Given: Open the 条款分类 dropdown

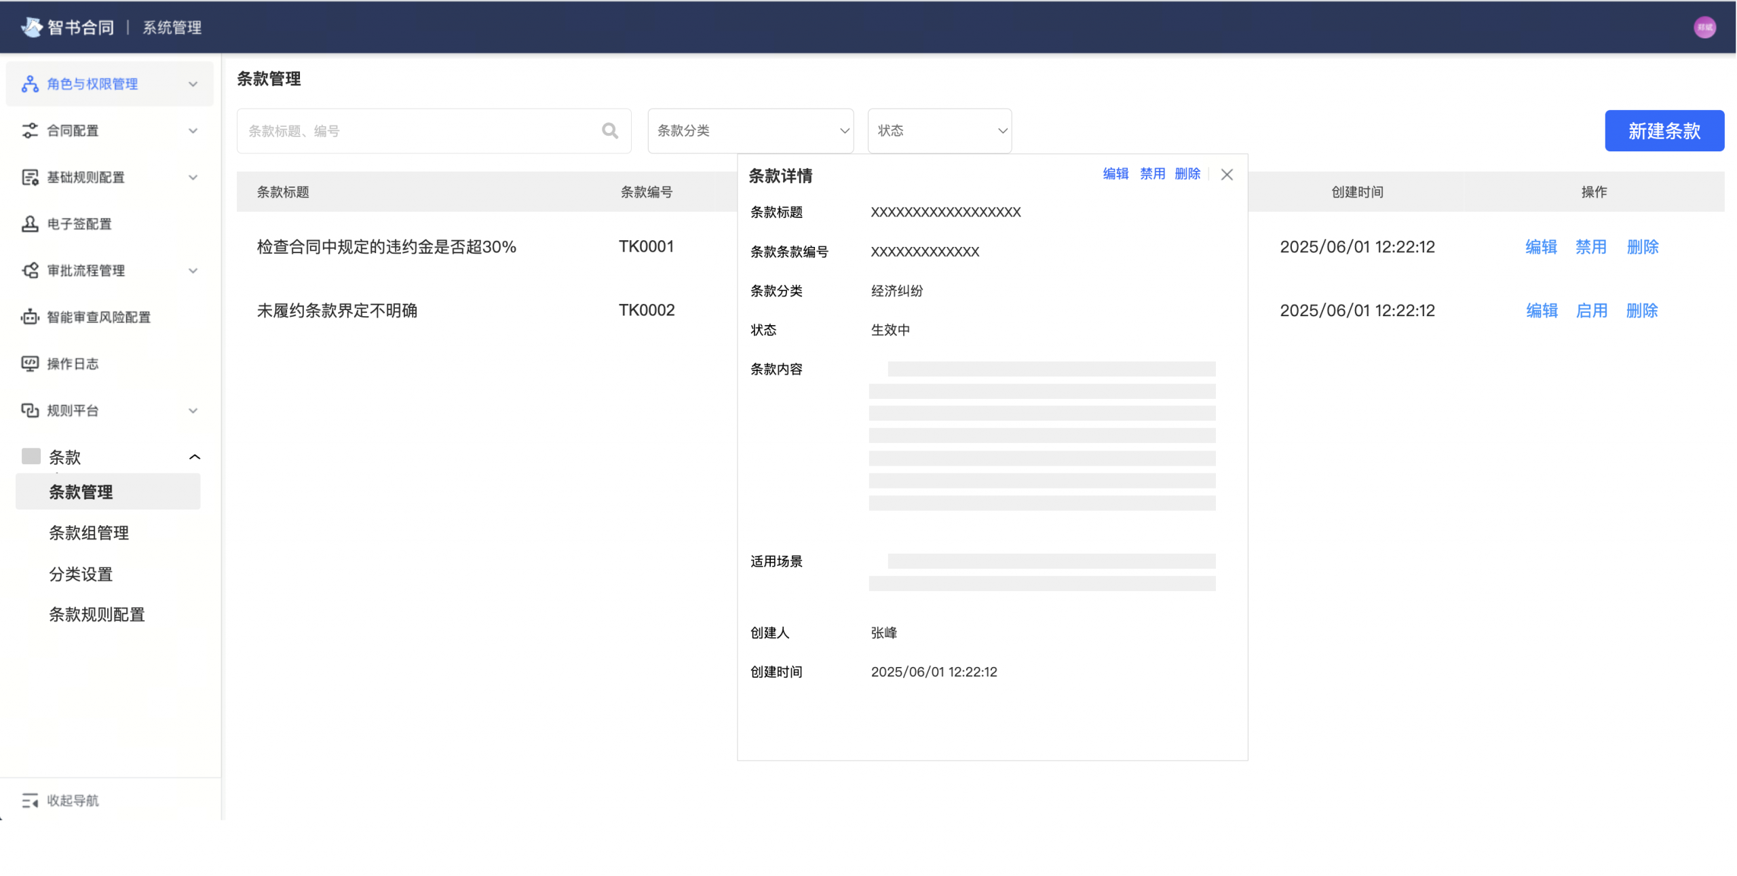Looking at the screenshot, I should (x=750, y=130).
